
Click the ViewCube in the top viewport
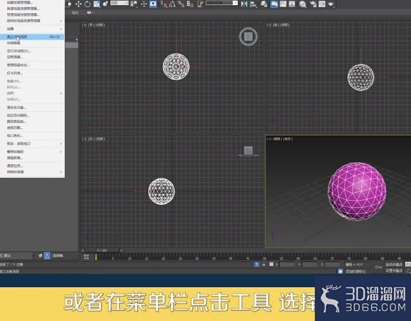pos(248,37)
